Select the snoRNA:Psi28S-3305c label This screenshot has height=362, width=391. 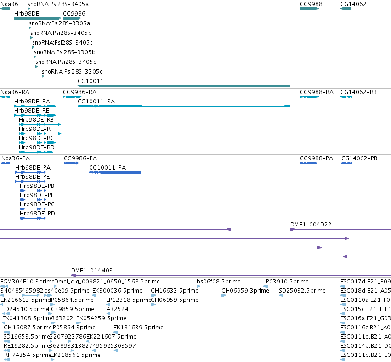click(72, 72)
